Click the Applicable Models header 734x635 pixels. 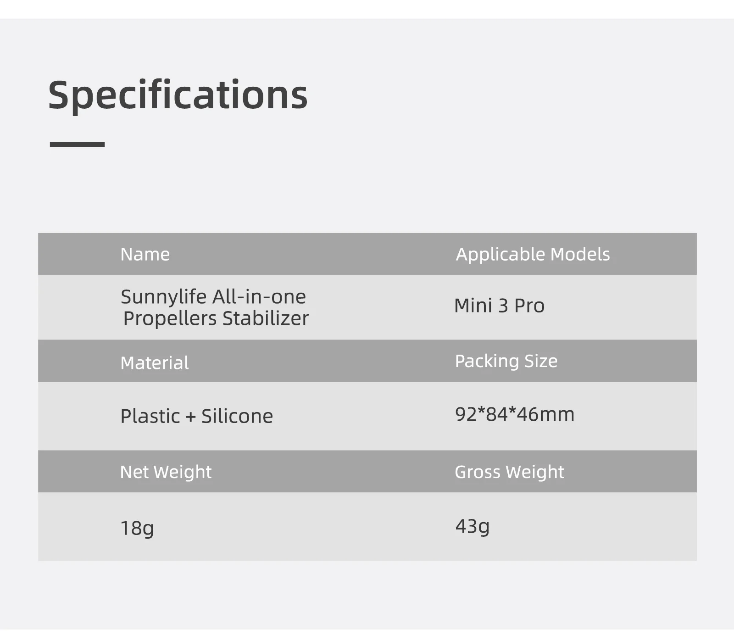[x=533, y=254]
